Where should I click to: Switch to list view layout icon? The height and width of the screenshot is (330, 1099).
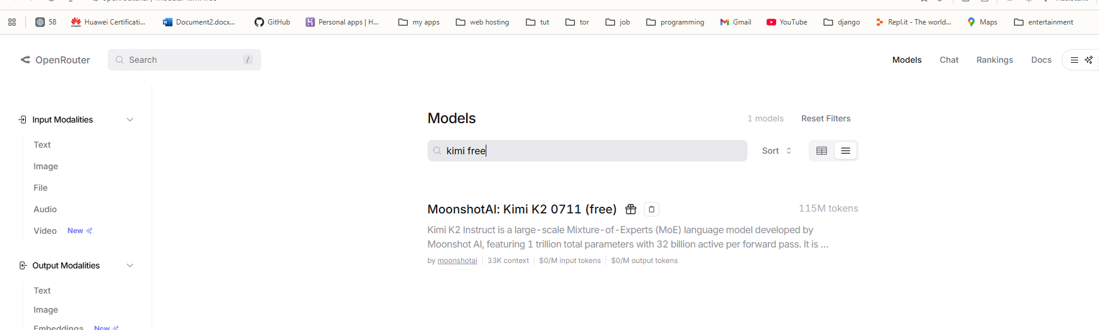tap(846, 151)
